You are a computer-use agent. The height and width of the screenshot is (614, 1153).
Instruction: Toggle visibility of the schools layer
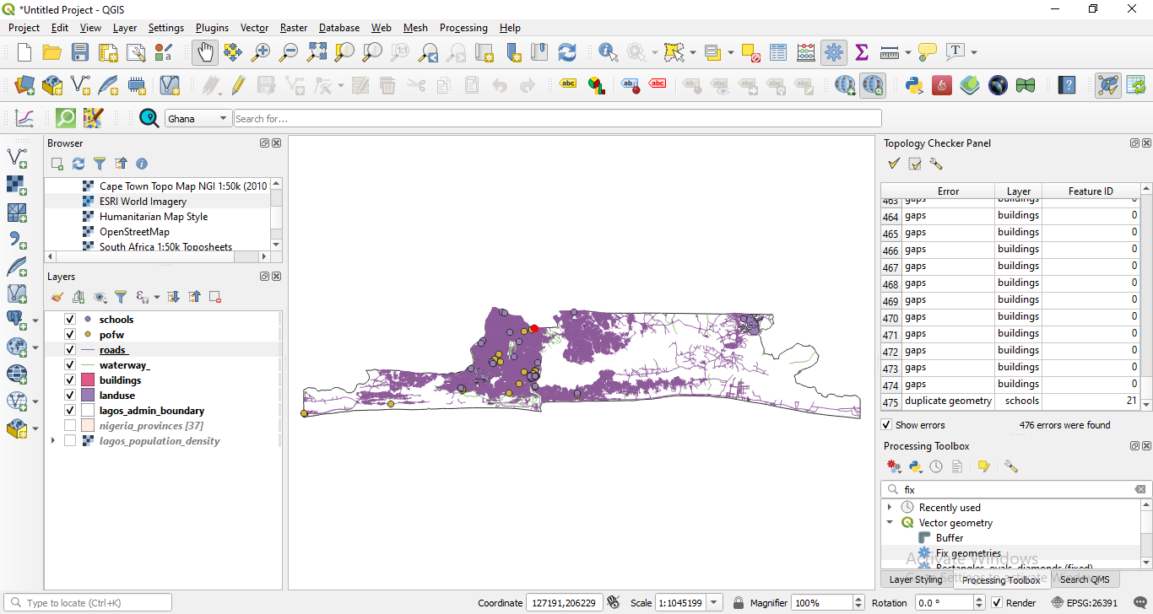pyautogui.click(x=70, y=320)
